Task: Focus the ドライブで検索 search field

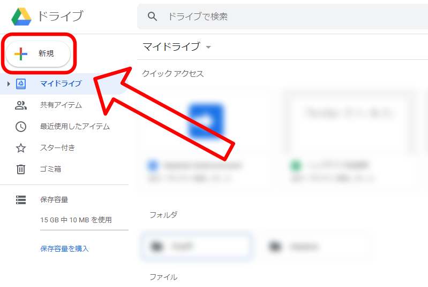Action: point(282,17)
